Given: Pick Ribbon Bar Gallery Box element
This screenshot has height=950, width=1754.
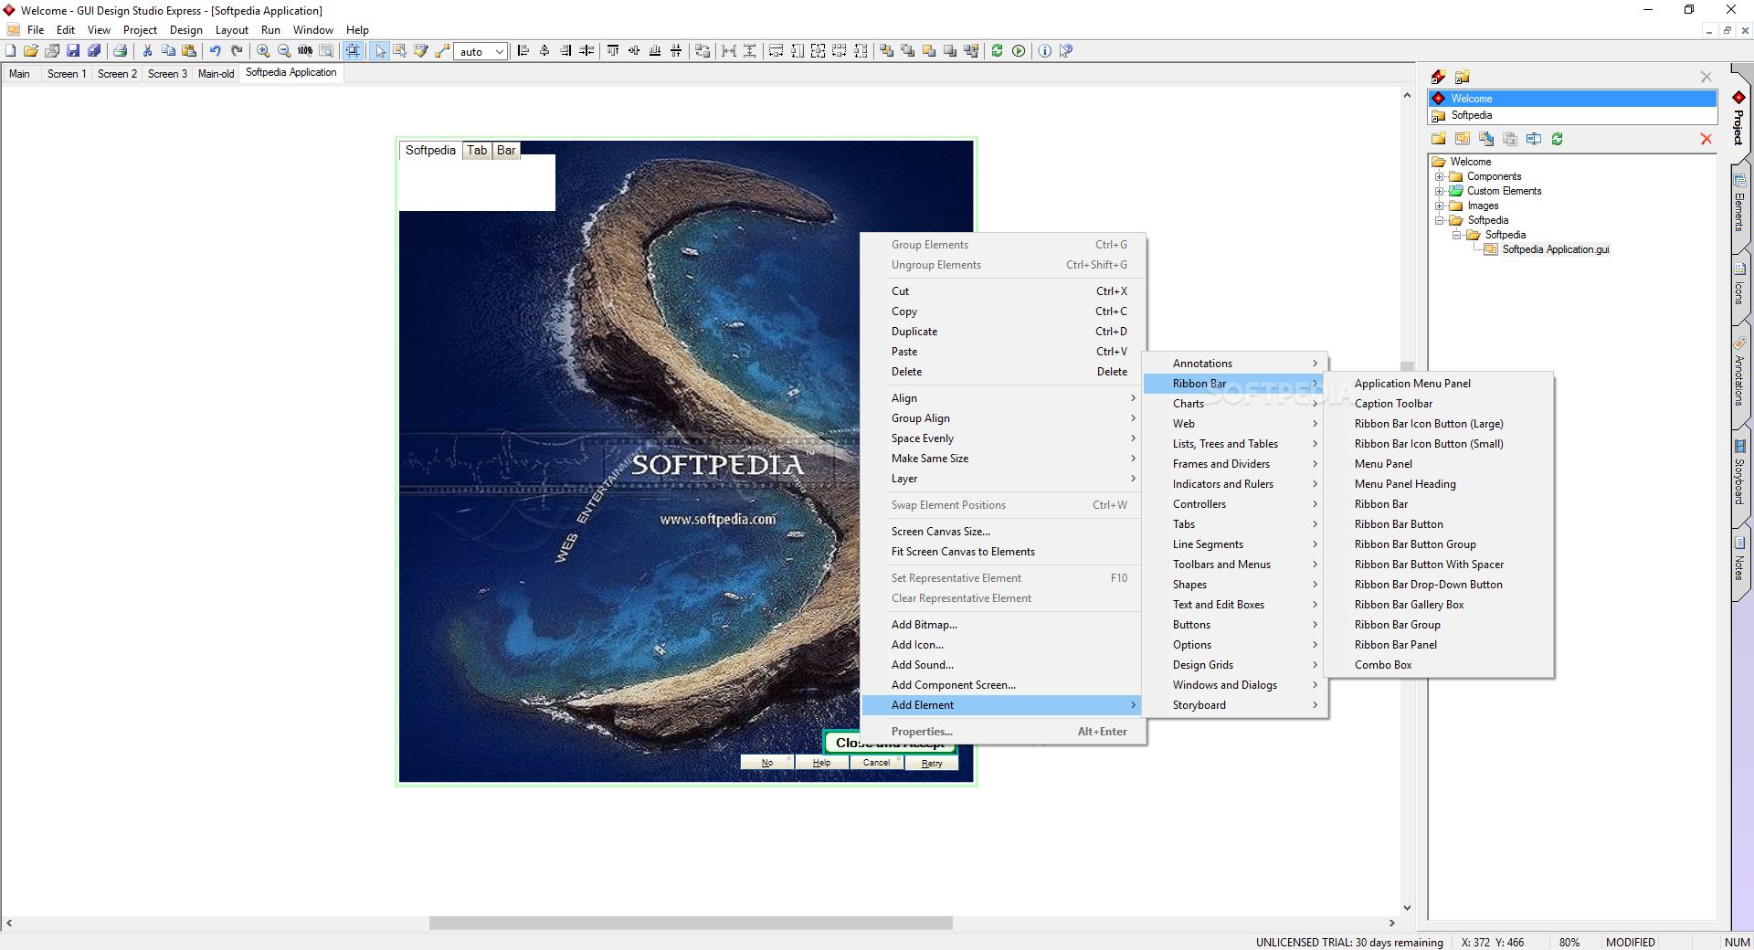Looking at the screenshot, I should coord(1439,605).
